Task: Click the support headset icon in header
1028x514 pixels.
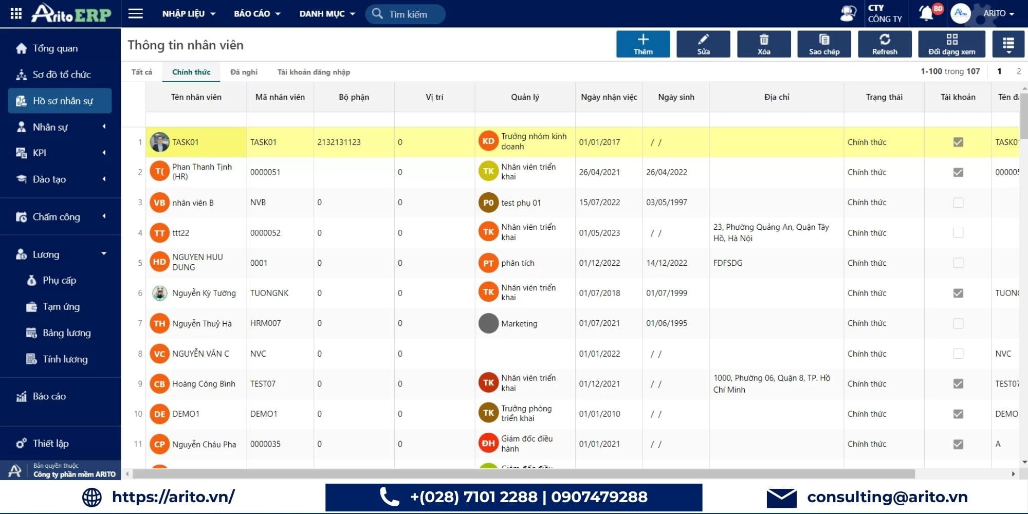Action: pos(848,13)
